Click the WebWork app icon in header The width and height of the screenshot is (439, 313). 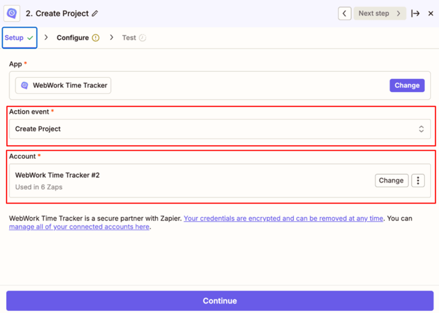point(11,13)
